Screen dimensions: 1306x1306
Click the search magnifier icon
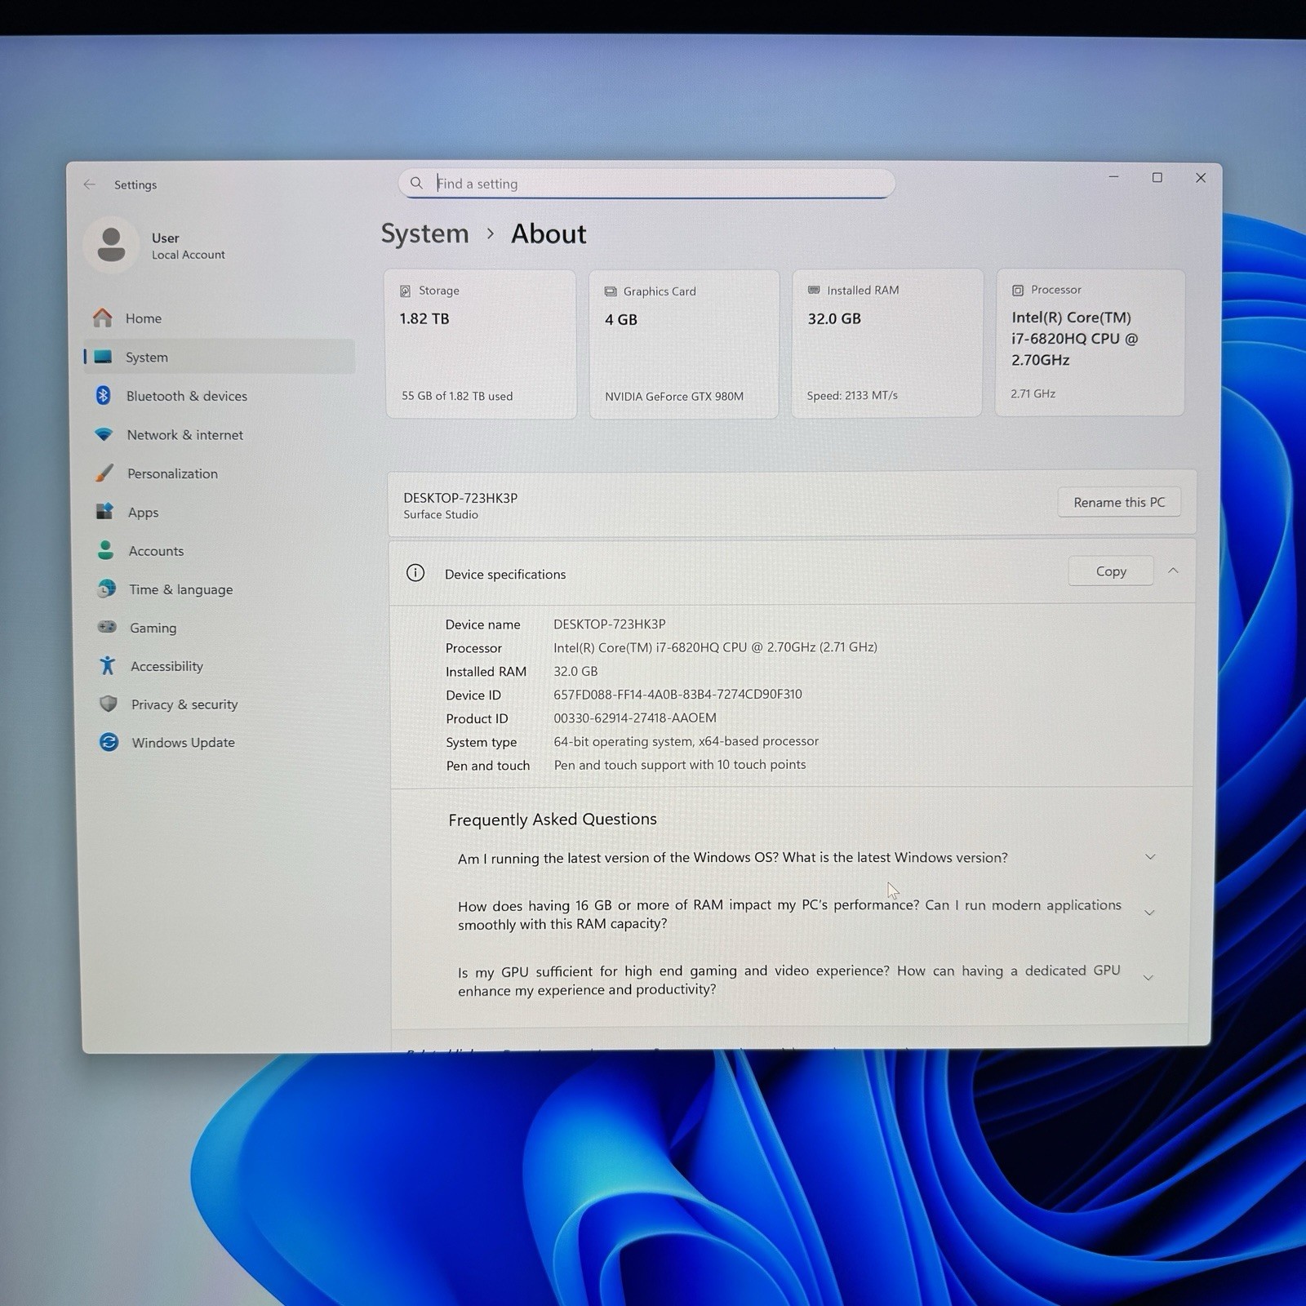(x=416, y=183)
